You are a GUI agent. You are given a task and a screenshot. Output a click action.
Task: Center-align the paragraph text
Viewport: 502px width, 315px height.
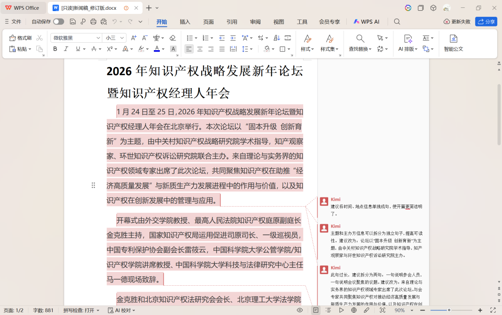pyautogui.click(x=200, y=49)
